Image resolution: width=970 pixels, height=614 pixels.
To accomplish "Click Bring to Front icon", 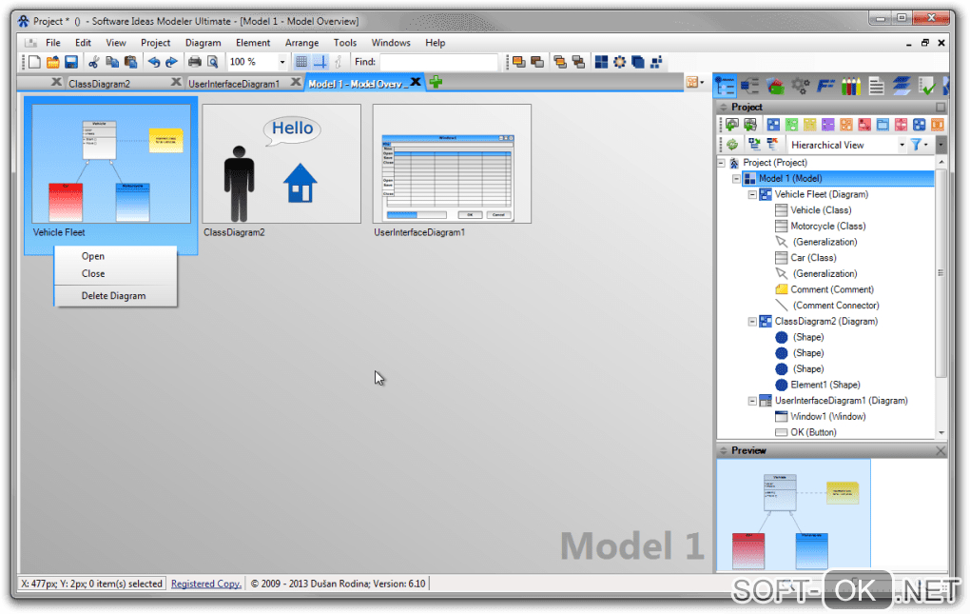I will click(518, 62).
